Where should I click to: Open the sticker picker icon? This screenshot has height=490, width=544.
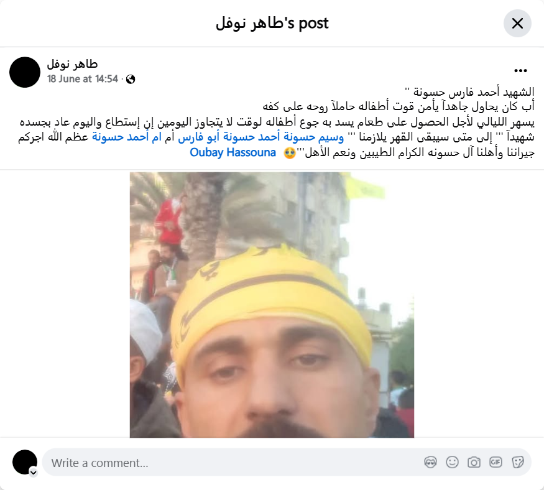click(x=517, y=462)
